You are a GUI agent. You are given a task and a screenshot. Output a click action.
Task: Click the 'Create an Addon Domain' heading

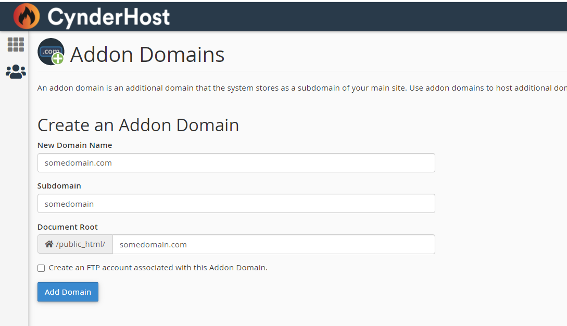click(x=138, y=125)
